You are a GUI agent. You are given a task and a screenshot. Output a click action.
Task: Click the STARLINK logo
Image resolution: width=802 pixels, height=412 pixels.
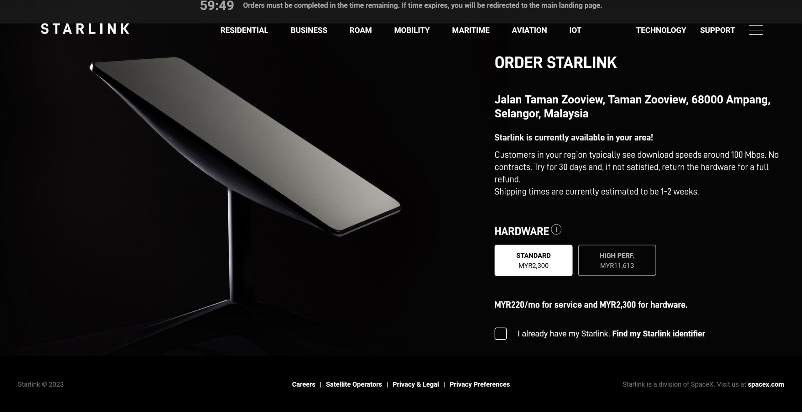[85, 29]
